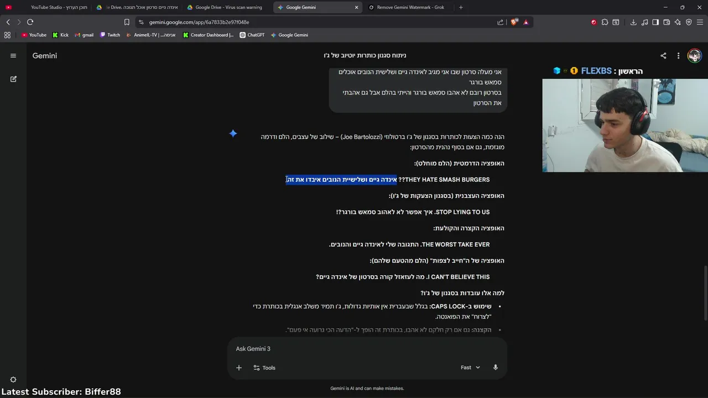
Task: Bookmark this page with the bookmark icon
Action: click(x=127, y=22)
